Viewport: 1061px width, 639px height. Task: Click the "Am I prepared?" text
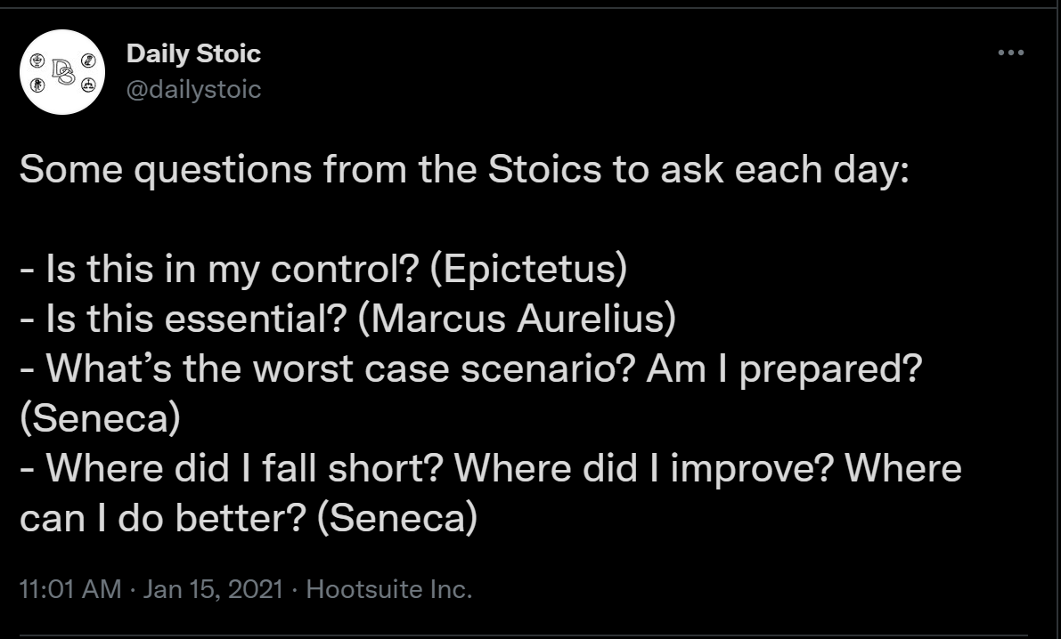point(784,368)
